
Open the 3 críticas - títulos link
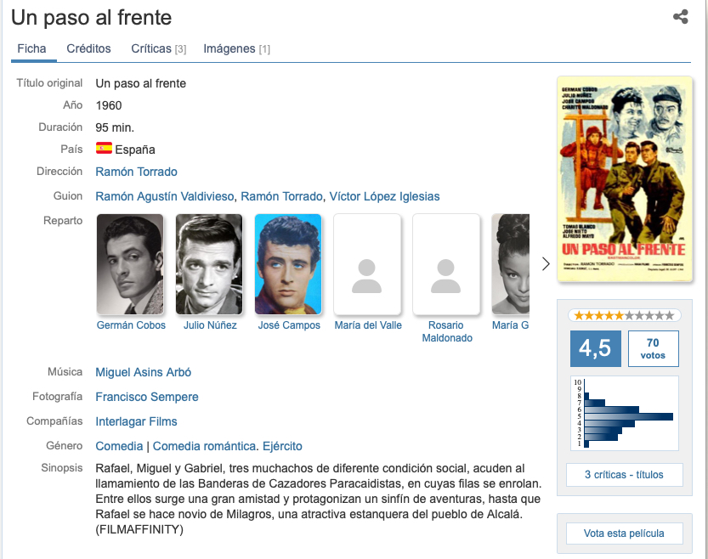pyautogui.click(x=624, y=475)
